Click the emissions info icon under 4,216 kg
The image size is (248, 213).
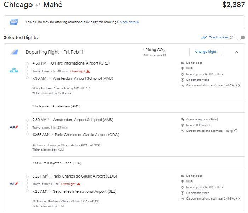pos(165,55)
